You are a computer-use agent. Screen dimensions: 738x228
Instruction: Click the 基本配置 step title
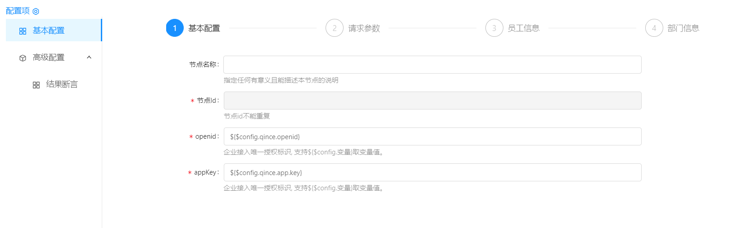coord(204,28)
